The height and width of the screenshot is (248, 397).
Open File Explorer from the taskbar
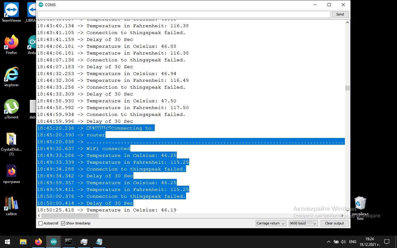click(x=23, y=242)
